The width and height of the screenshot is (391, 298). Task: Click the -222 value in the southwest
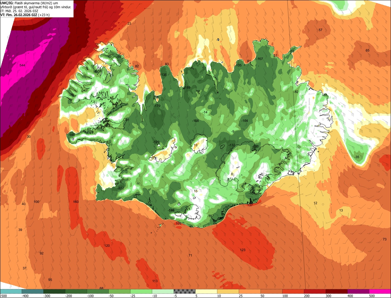(121, 188)
